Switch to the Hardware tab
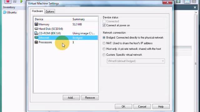Screen dimensions: 200x112 click(37, 11)
